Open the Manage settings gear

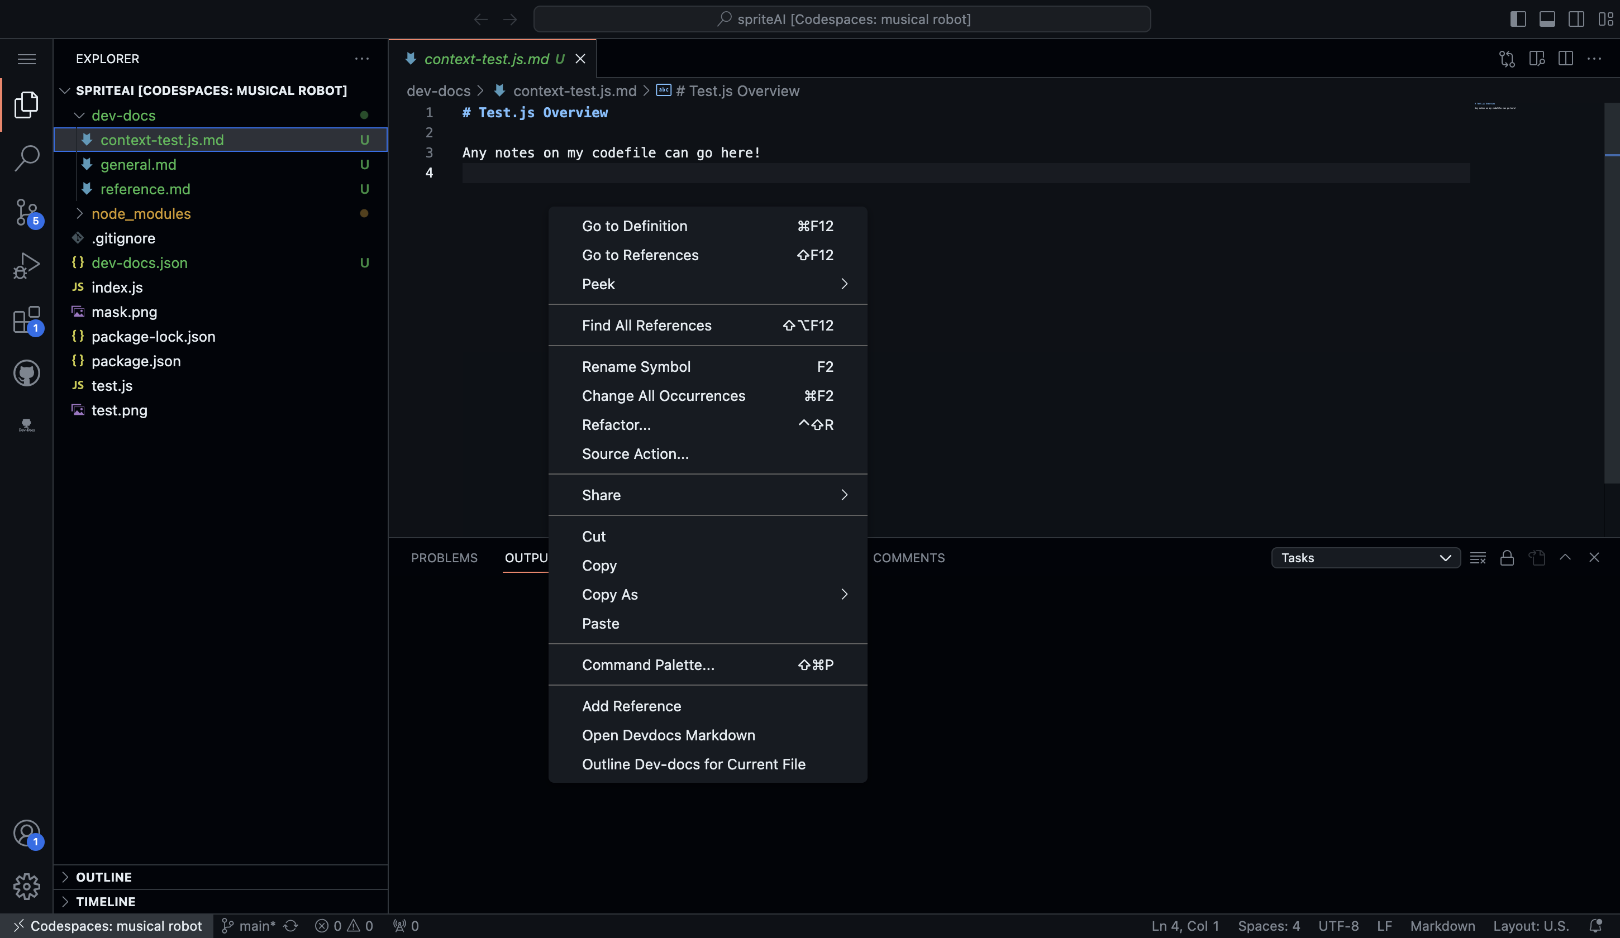click(26, 887)
